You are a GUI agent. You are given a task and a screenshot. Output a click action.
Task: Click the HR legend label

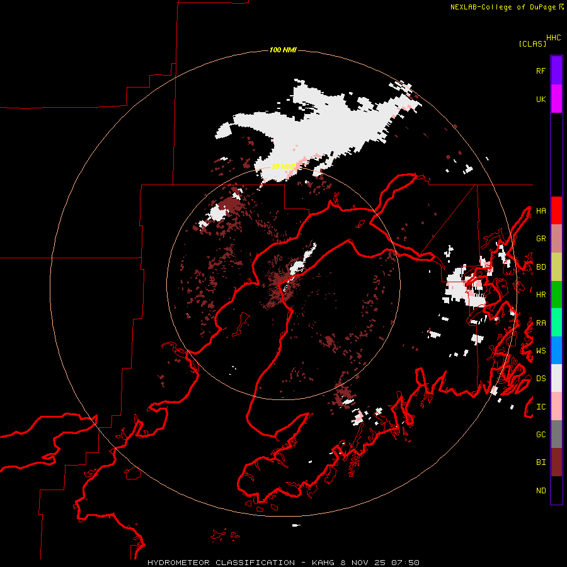541,295
